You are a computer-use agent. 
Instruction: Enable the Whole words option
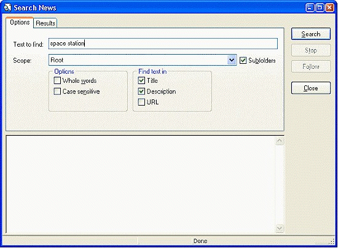click(x=57, y=80)
